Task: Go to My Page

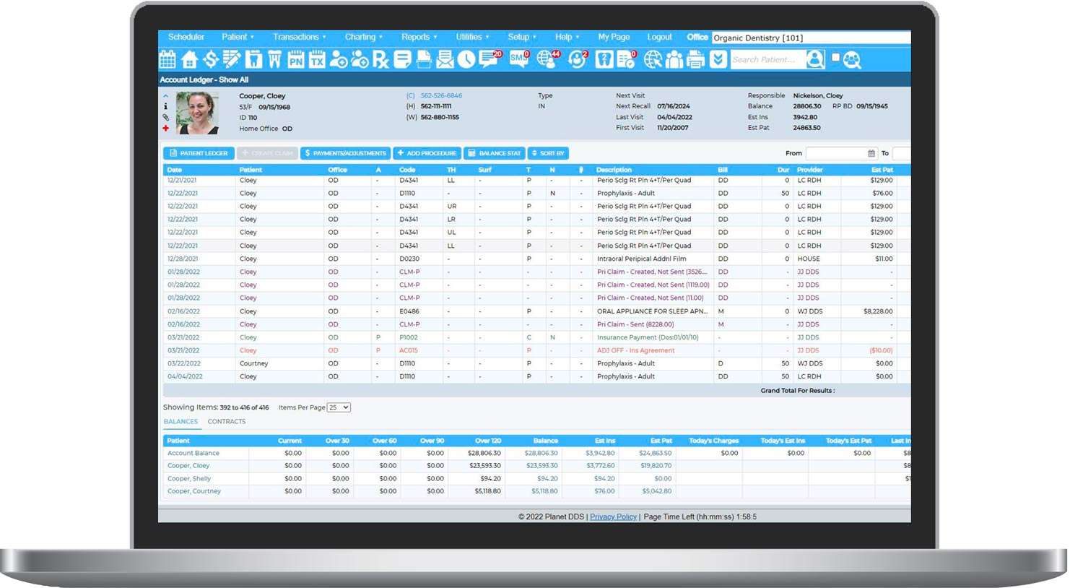Action: click(x=614, y=37)
